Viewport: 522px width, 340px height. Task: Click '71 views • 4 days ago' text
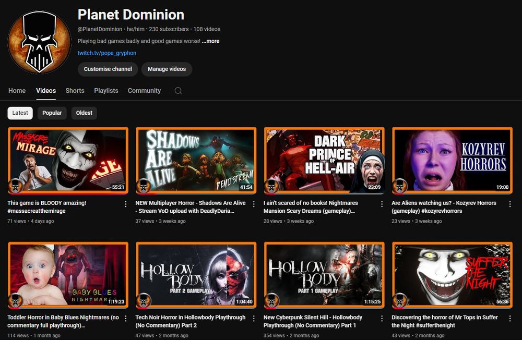(x=31, y=221)
